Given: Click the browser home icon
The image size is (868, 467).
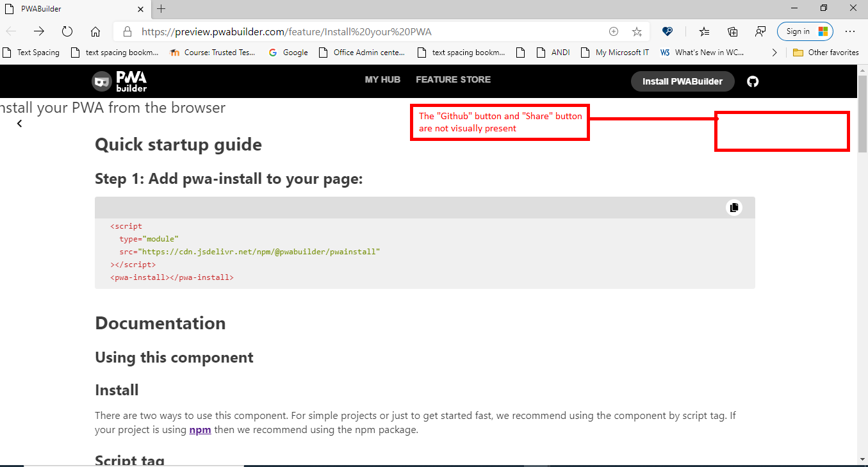Looking at the screenshot, I should click(x=95, y=31).
